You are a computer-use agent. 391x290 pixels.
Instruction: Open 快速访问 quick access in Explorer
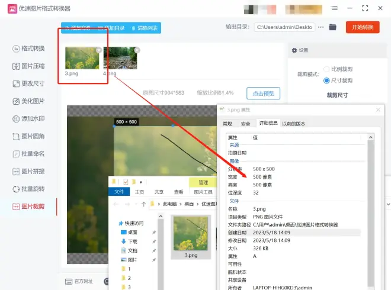(131, 223)
